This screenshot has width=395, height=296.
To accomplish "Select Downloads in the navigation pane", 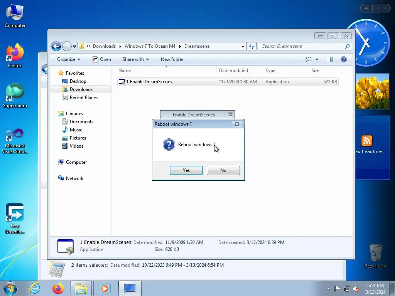I will pos(81,89).
